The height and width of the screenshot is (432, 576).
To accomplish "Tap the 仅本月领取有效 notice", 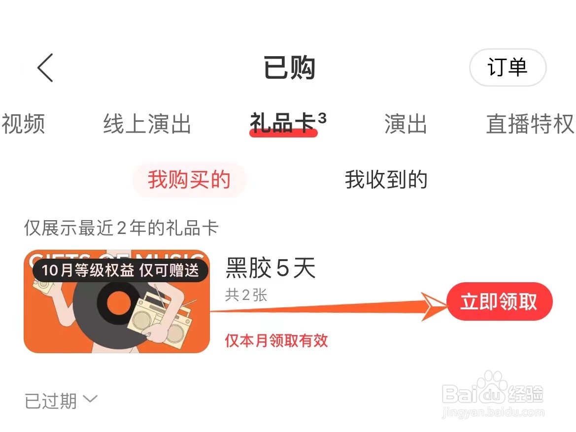I will [276, 340].
